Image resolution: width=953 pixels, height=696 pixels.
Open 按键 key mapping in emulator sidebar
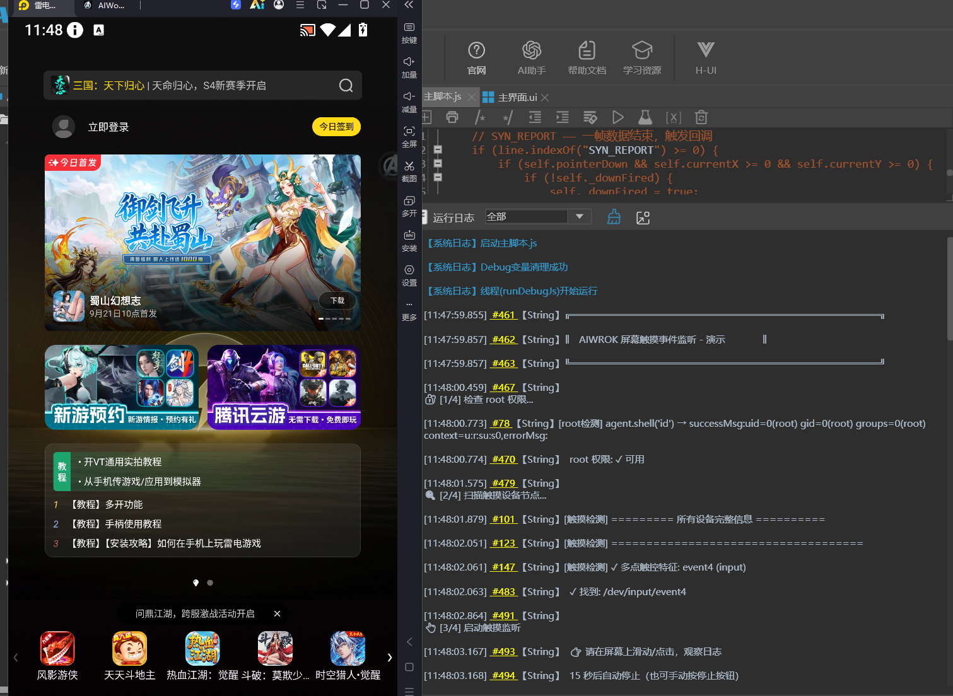point(409,33)
